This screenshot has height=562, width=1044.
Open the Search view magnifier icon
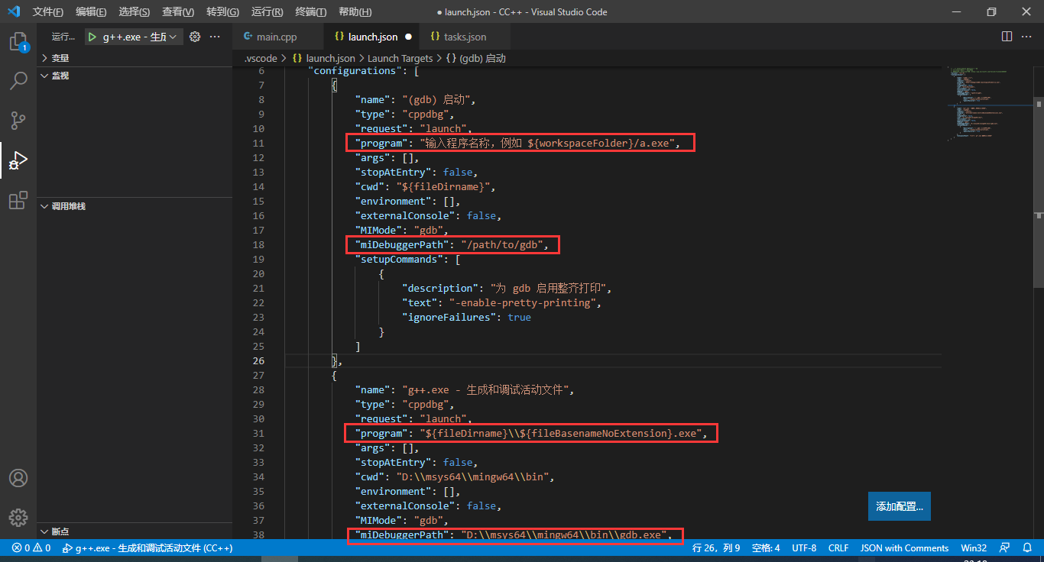(18, 81)
